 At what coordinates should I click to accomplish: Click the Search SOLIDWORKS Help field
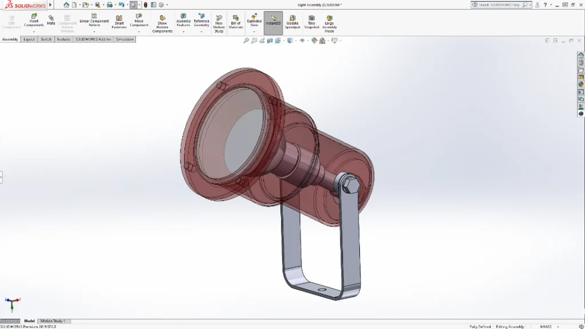pyautogui.click(x=498, y=5)
